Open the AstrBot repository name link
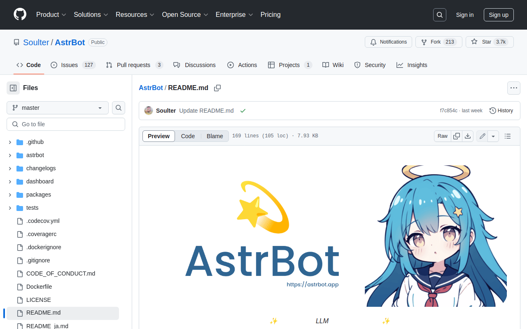 click(x=70, y=42)
